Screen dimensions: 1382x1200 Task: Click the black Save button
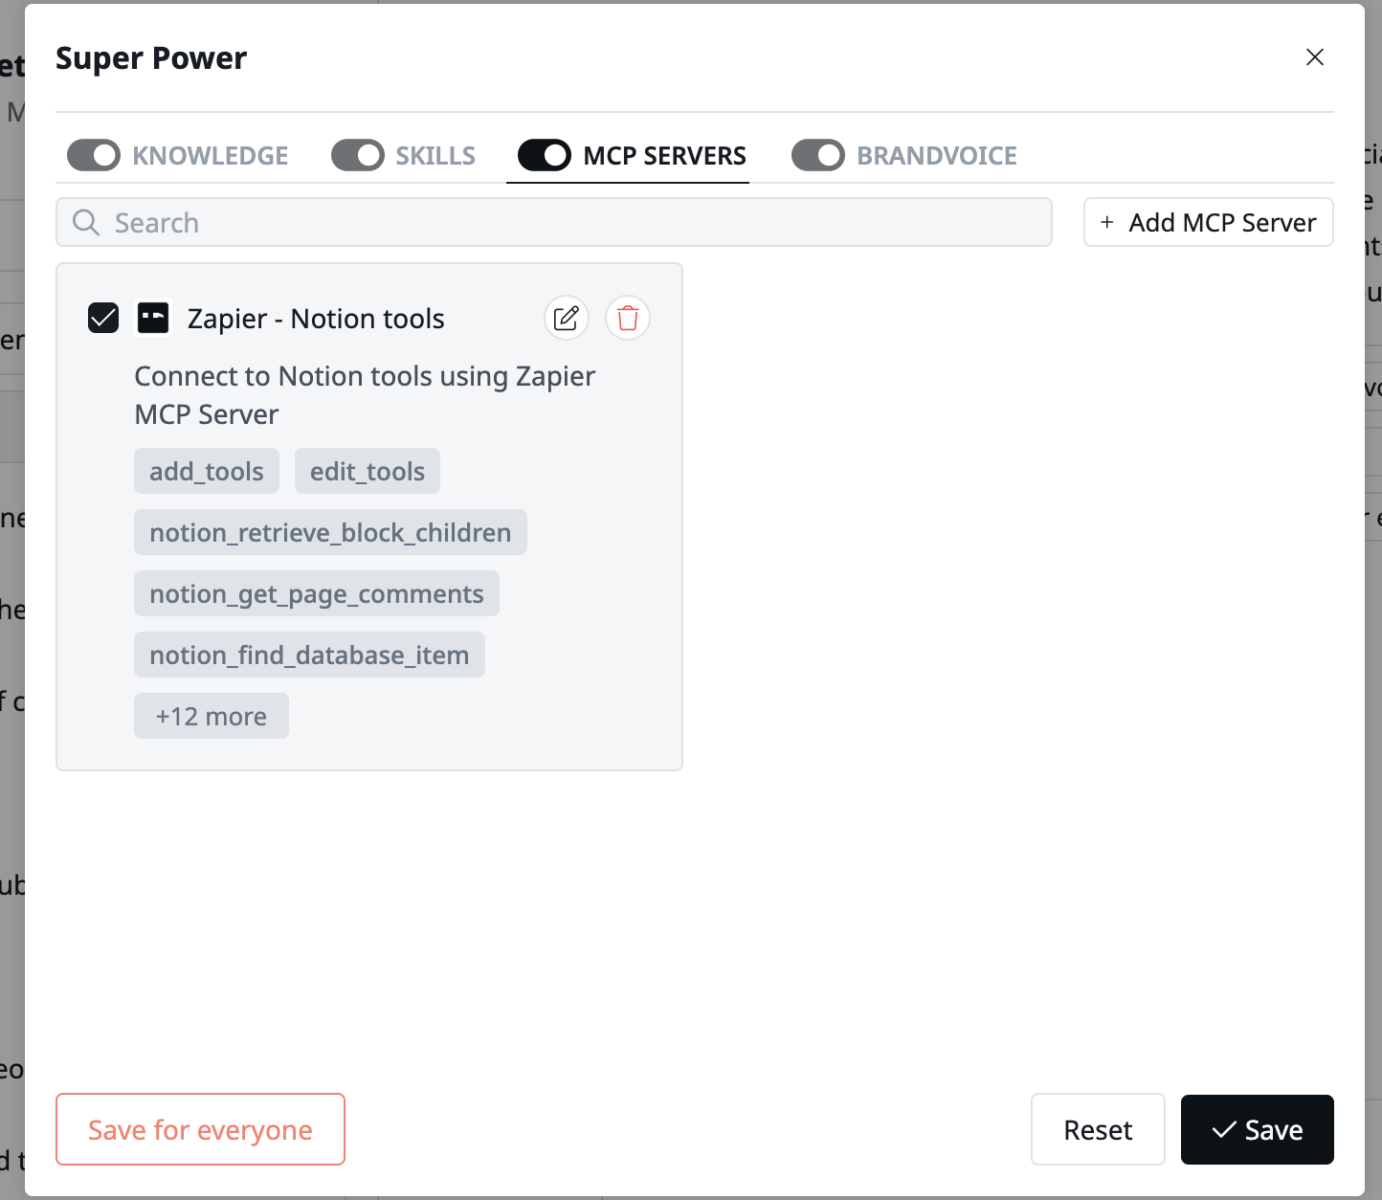1258,1129
